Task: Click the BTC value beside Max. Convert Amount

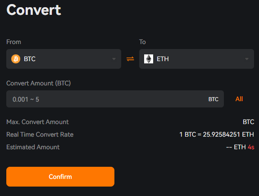Action: [248, 122]
